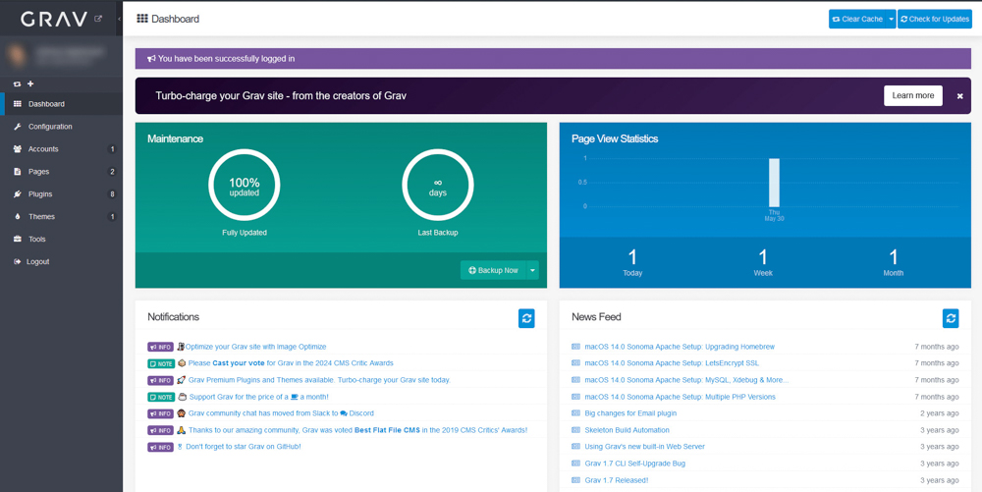Refresh the News Feed panel
The image size is (982, 492).
[x=951, y=318]
